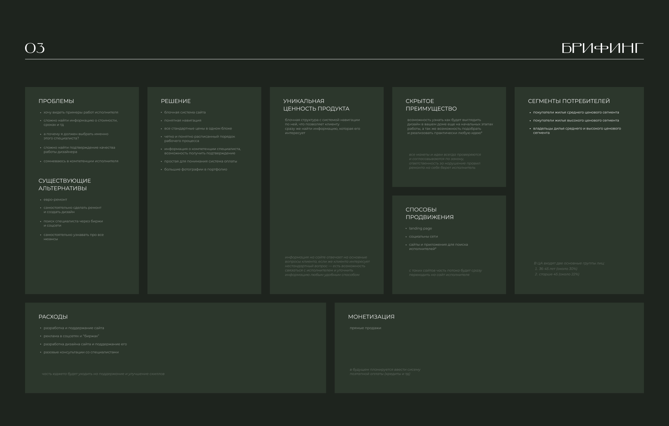Select the ПРОБЛЕМЫ card heading
Screen dimensions: 669x426
pos(56,101)
